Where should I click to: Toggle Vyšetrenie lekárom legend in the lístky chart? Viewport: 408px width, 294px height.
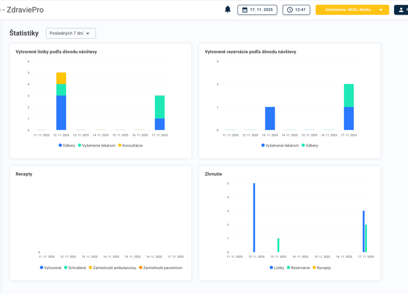click(97, 145)
